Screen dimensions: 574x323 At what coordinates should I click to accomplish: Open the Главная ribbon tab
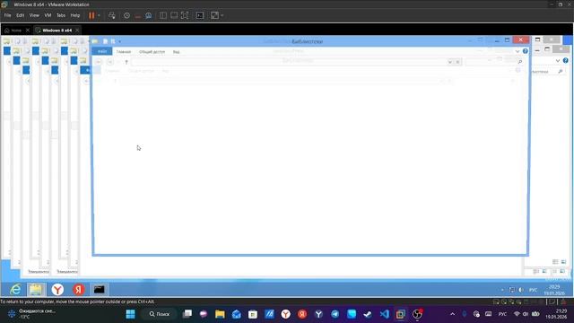pyautogui.click(x=124, y=52)
